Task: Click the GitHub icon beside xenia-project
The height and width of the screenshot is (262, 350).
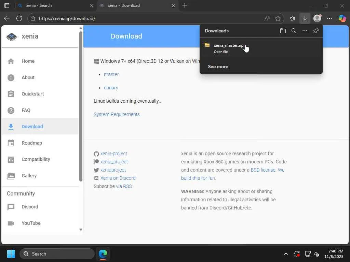Action: click(x=96, y=154)
